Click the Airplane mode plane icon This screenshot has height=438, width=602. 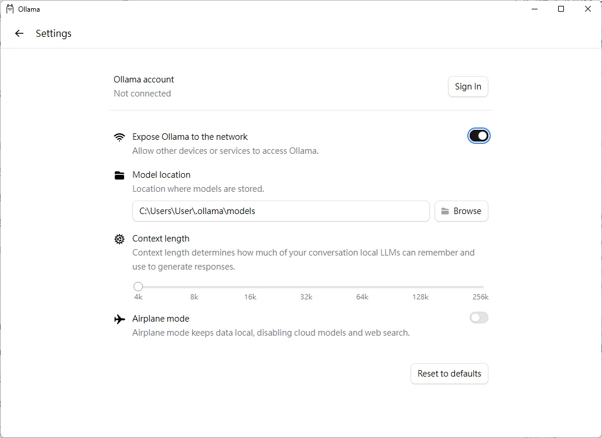[119, 319]
